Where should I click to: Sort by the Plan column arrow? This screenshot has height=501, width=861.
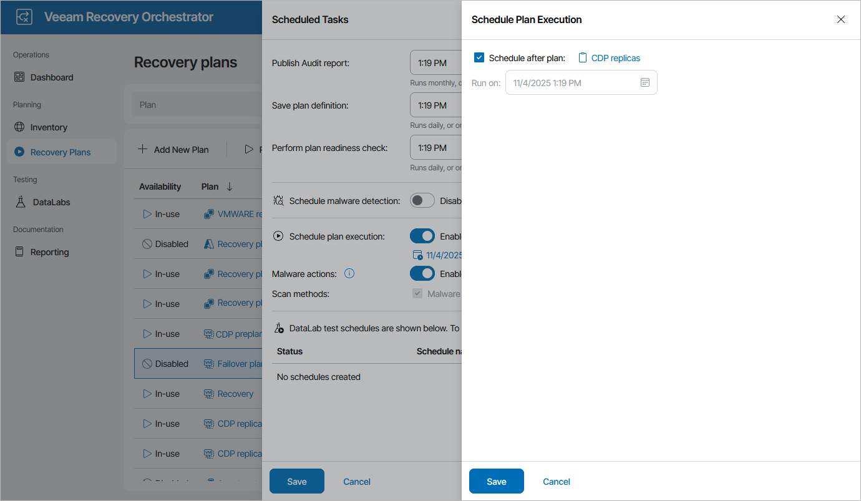pyautogui.click(x=230, y=187)
